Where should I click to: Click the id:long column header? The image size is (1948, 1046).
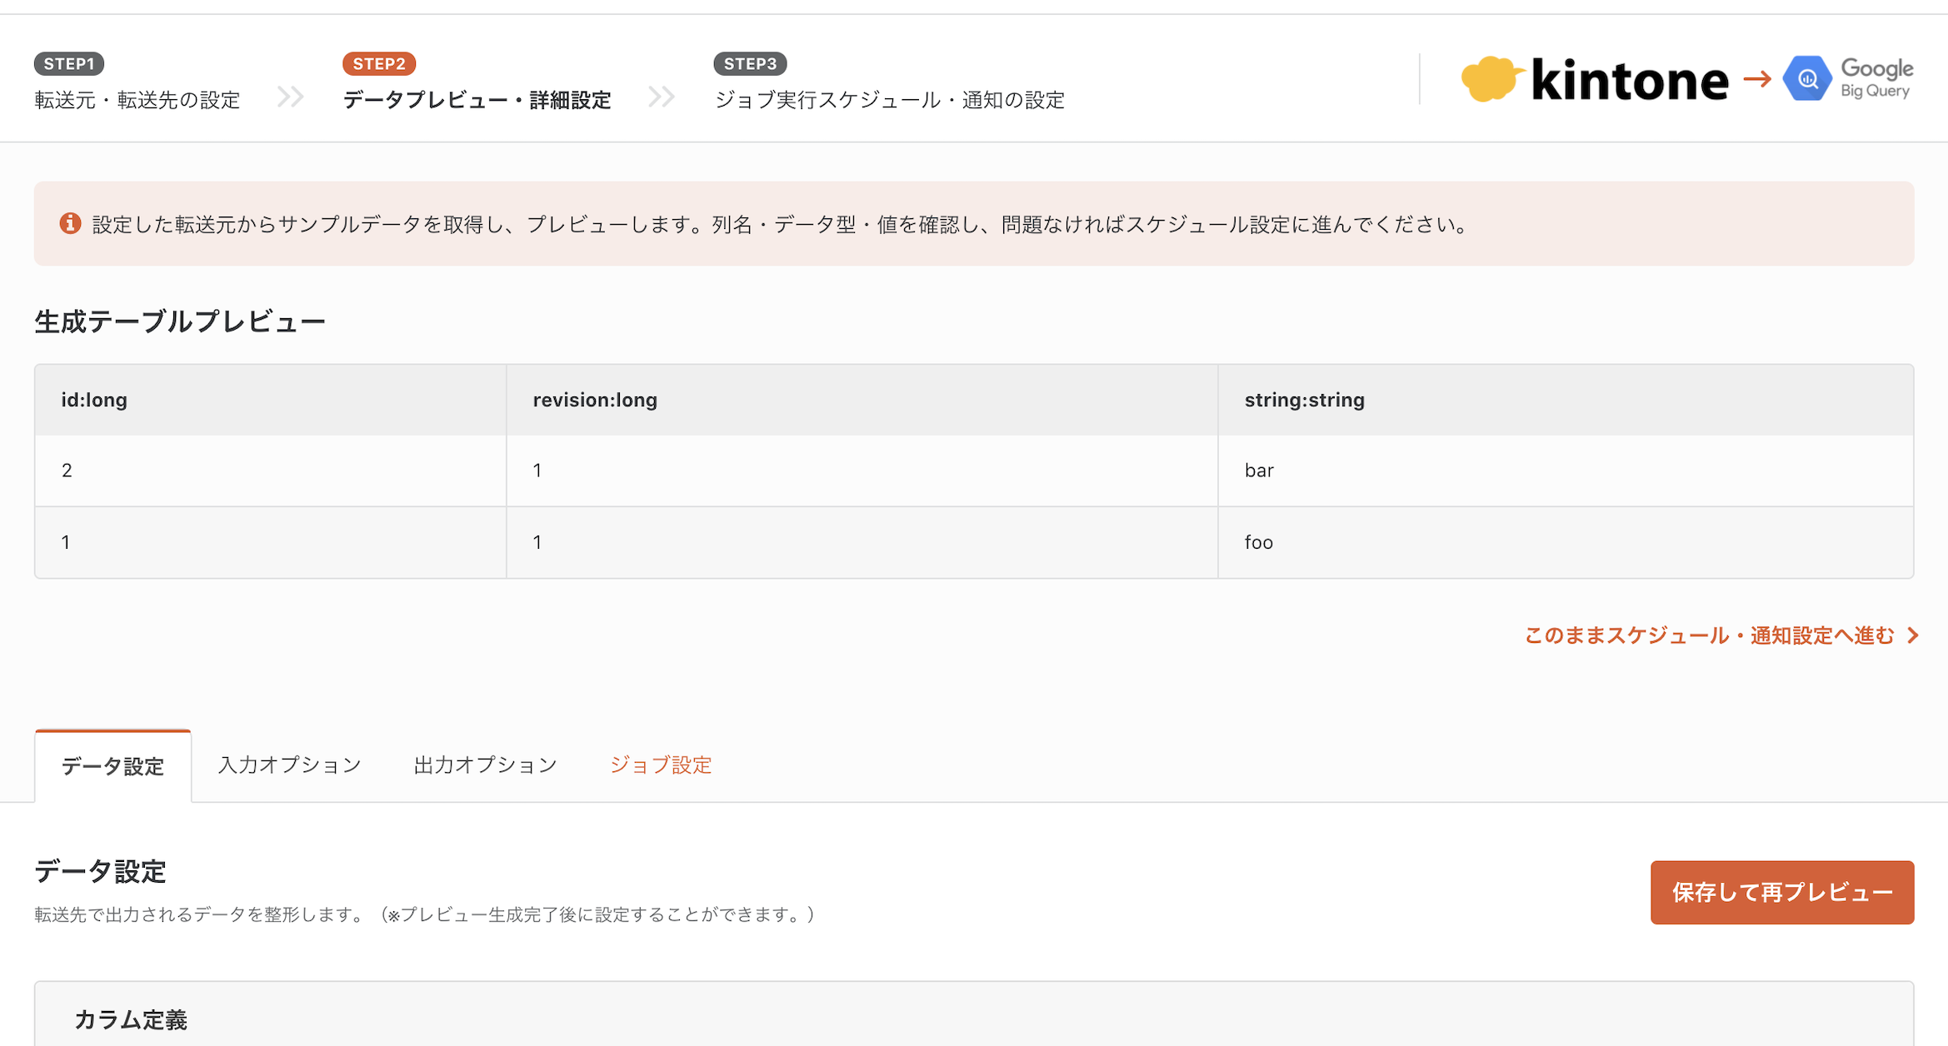pyautogui.click(x=94, y=400)
